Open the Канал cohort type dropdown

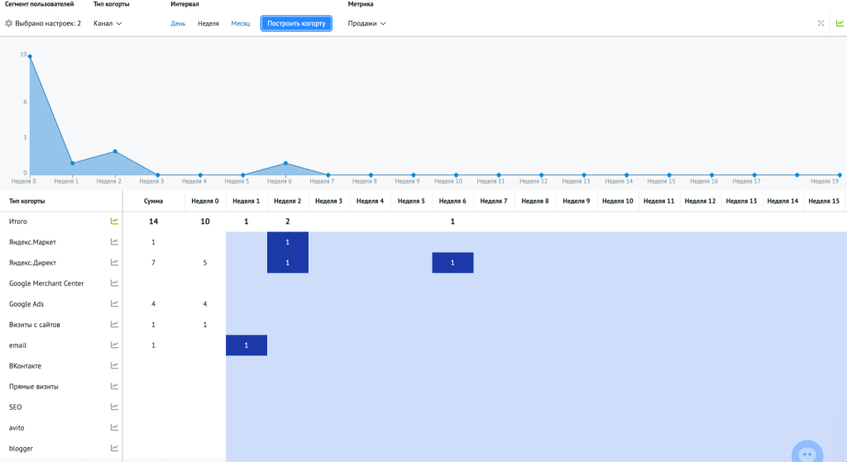(x=108, y=23)
